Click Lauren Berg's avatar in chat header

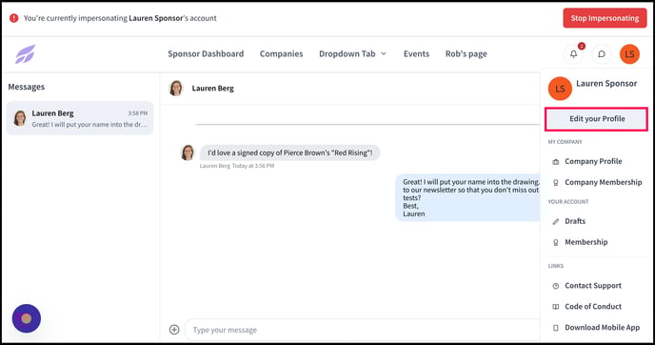pos(176,89)
